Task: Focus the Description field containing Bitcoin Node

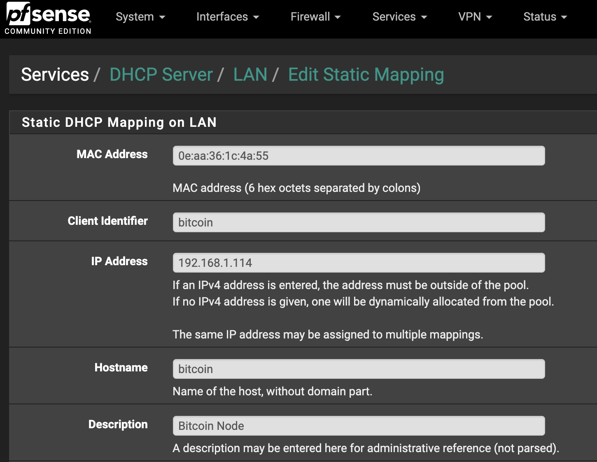Action: [x=359, y=426]
